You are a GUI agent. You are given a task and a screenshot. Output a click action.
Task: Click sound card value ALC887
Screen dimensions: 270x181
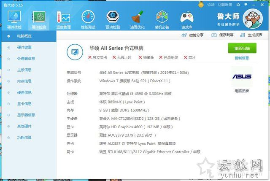click(138, 143)
